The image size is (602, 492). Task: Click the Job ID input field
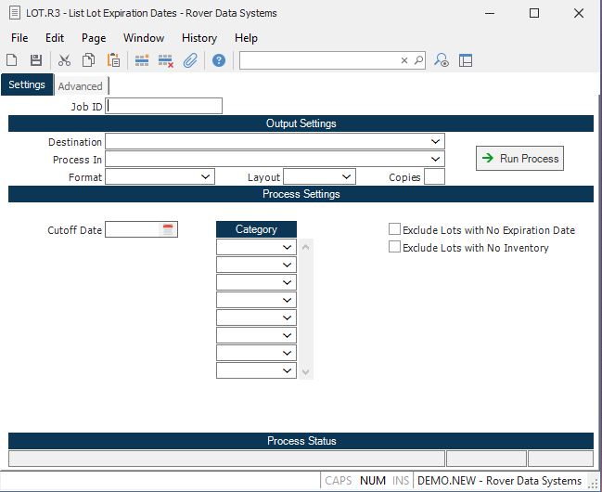pyautogui.click(x=165, y=106)
